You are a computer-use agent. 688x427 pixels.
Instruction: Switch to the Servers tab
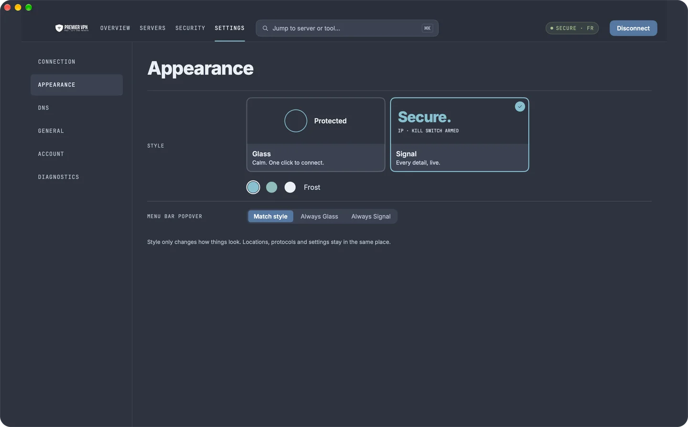[x=152, y=28]
